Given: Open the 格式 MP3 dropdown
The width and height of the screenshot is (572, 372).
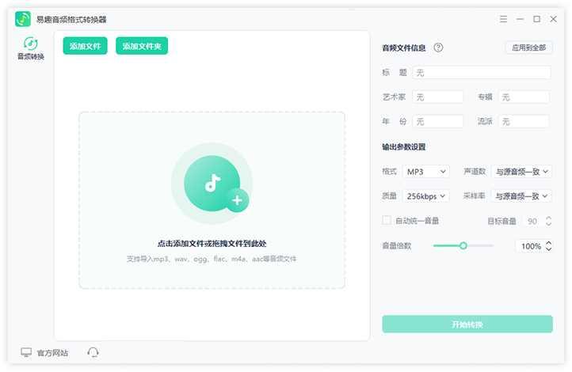Looking at the screenshot, I should 425,171.
